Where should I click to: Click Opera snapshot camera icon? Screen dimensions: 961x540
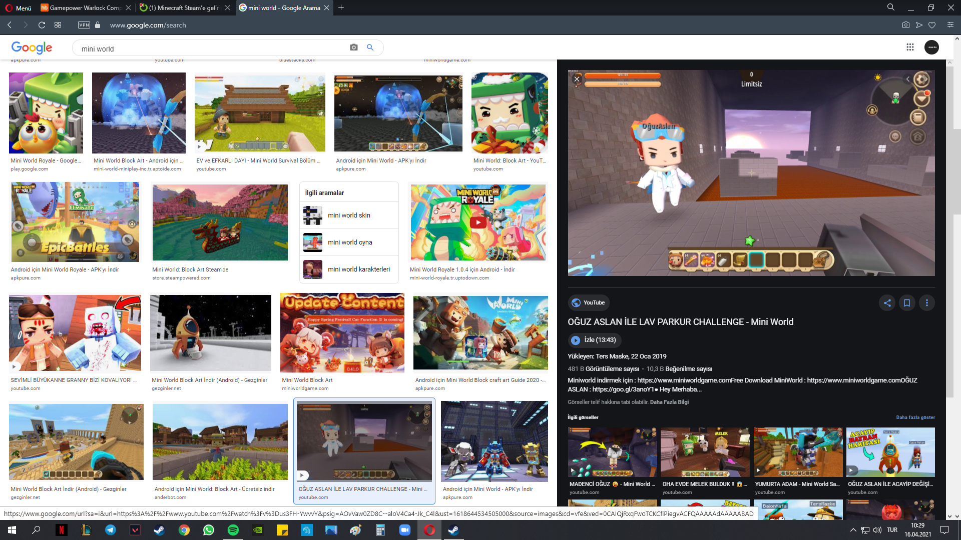(905, 25)
